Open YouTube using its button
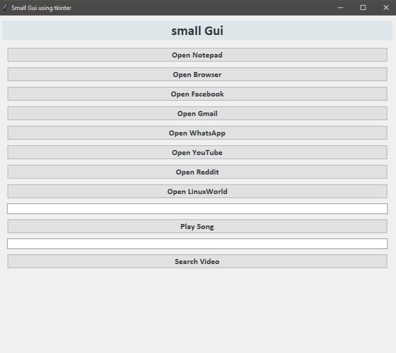The image size is (396, 353). (x=197, y=152)
